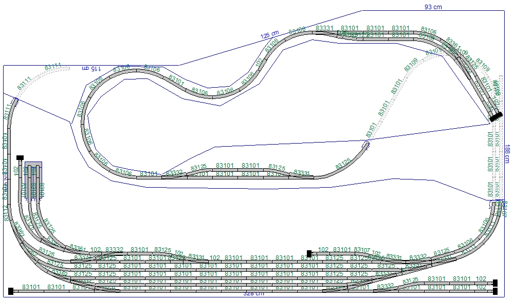Select the upper buffer stop at bottom right

tap(495, 283)
